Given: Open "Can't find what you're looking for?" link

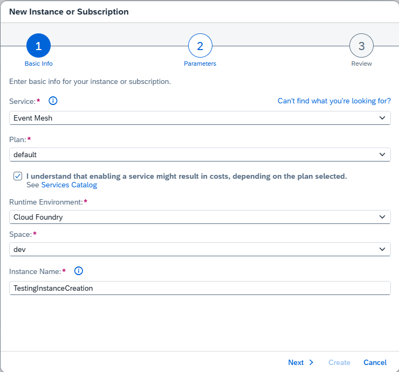Looking at the screenshot, I should pos(334,101).
